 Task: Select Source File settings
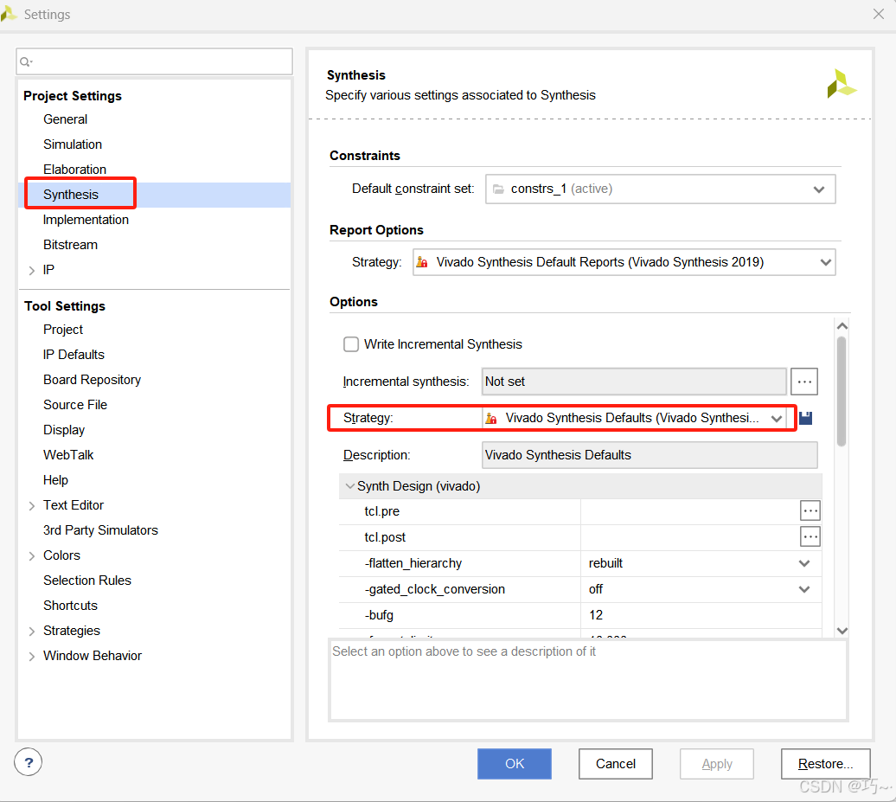[75, 405]
